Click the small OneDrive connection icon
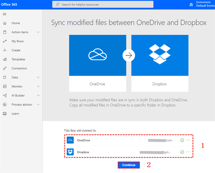Image resolution: width=215 pixels, height=173 pixels. 70,140
